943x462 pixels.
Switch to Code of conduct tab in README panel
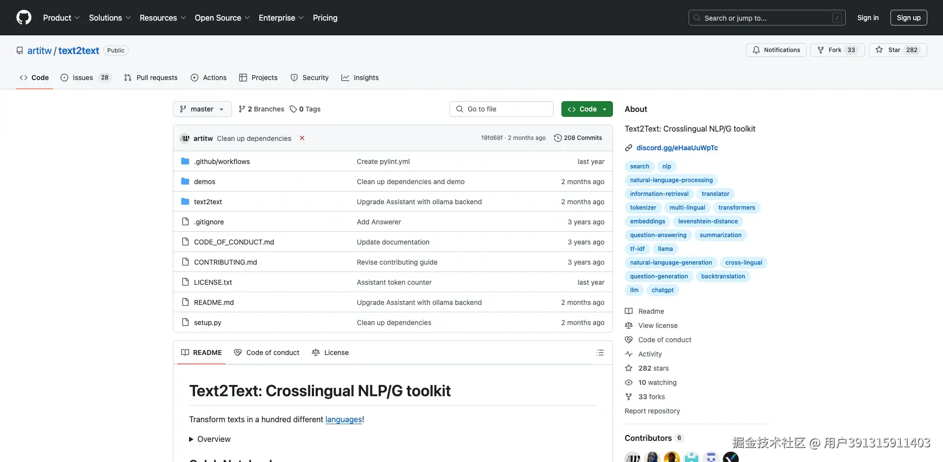pyautogui.click(x=267, y=353)
